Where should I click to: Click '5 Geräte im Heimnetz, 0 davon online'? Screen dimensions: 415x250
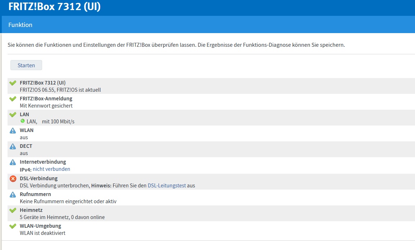pos(62,218)
